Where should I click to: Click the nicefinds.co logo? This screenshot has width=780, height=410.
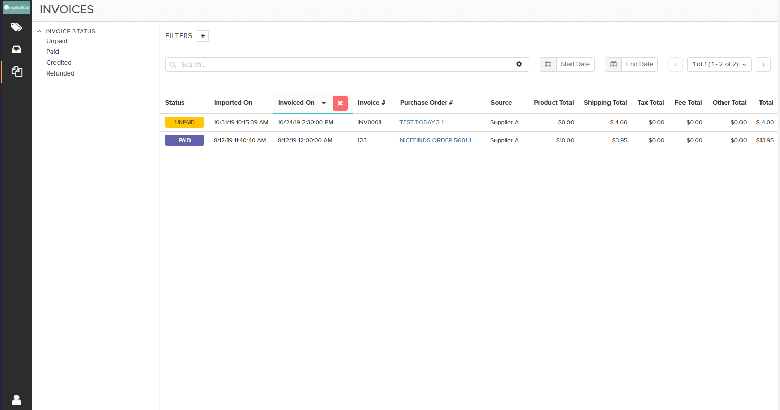pos(16,7)
